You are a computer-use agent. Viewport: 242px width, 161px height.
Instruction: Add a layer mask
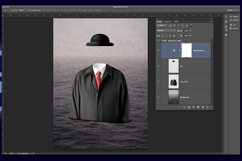click(x=189, y=107)
